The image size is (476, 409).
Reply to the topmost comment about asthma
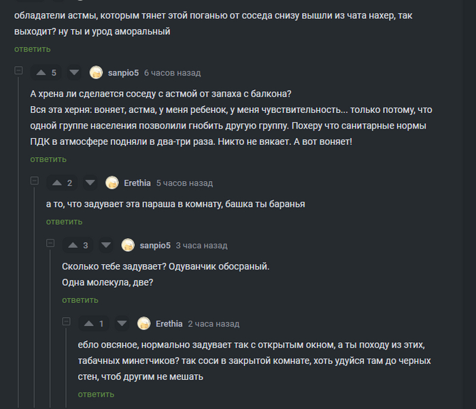pos(32,49)
